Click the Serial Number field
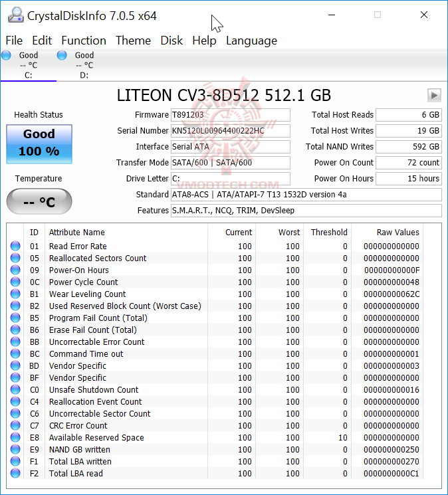The width and height of the screenshot is (448, 495). pos(231,131)
